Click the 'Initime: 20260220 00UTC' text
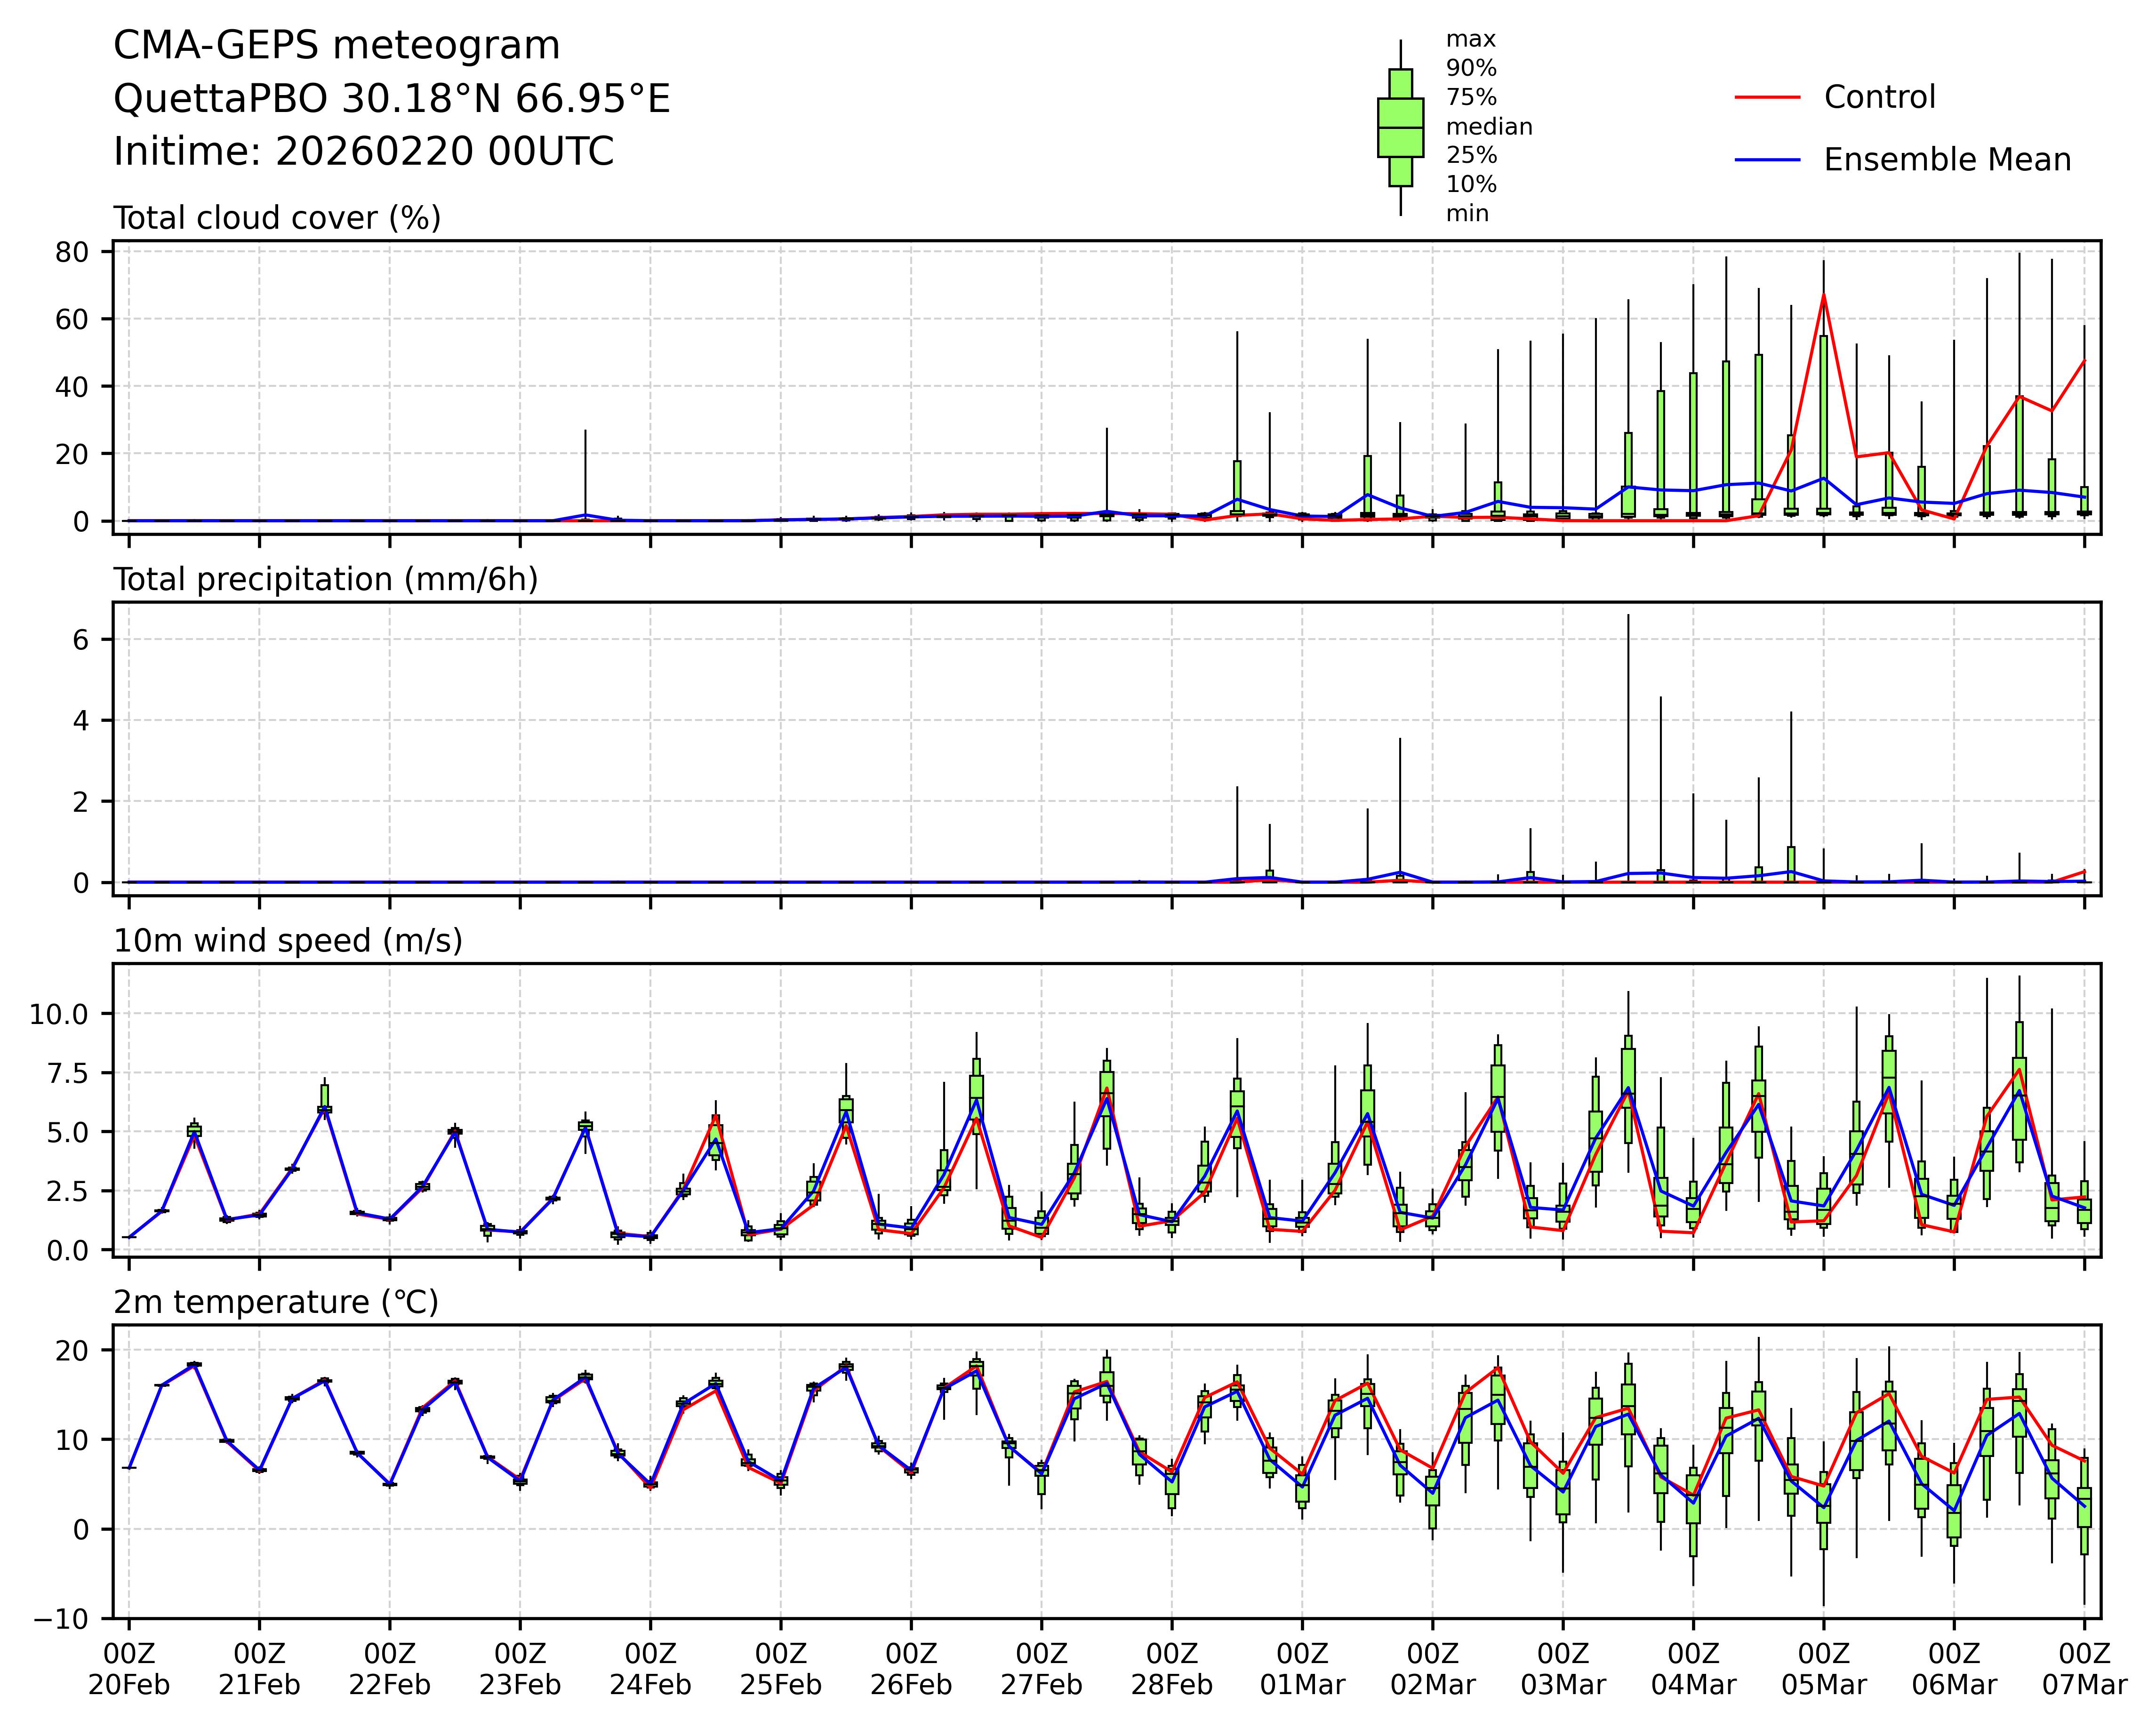Image resolution: width=2156 pixels, height=1728 pixels. (x=363, y=152)
